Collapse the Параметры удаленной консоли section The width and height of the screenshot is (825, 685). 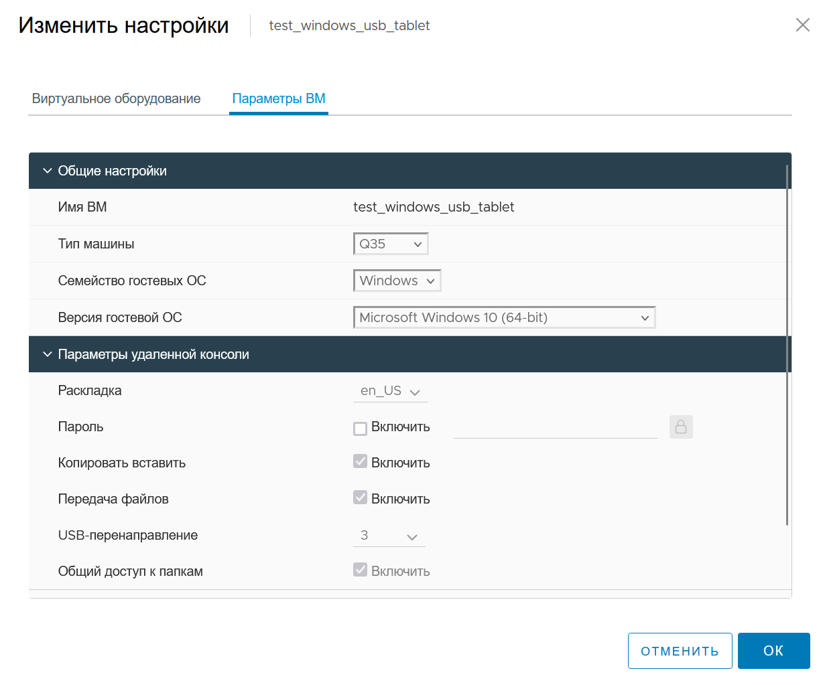[48, 354]
